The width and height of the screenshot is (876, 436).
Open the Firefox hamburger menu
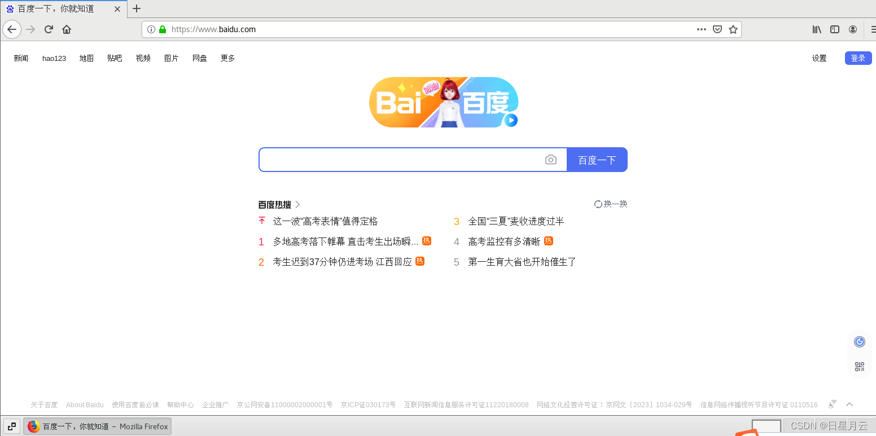tap(872, 29)
